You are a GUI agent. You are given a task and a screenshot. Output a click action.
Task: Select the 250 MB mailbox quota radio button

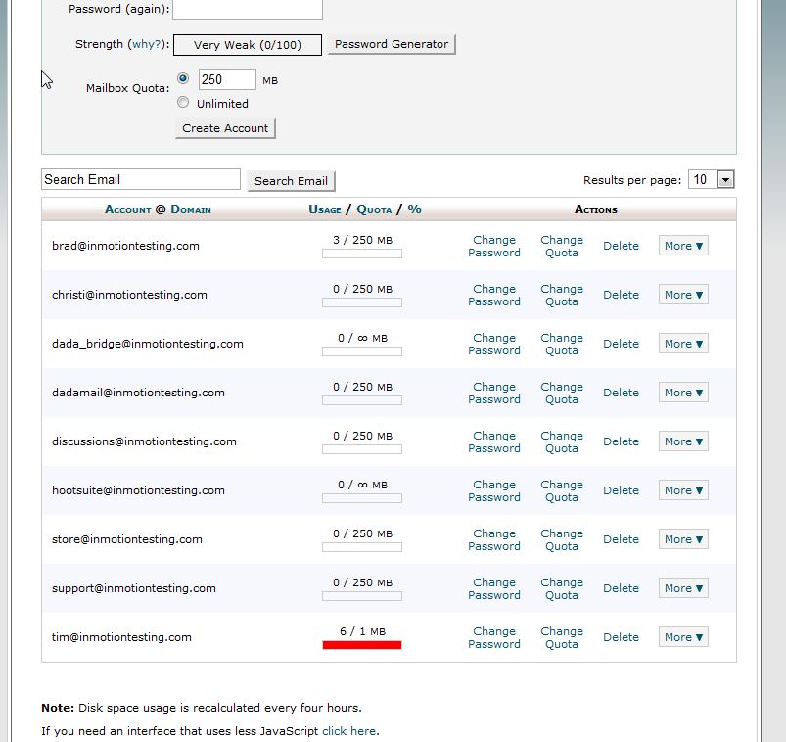point(183,78)
